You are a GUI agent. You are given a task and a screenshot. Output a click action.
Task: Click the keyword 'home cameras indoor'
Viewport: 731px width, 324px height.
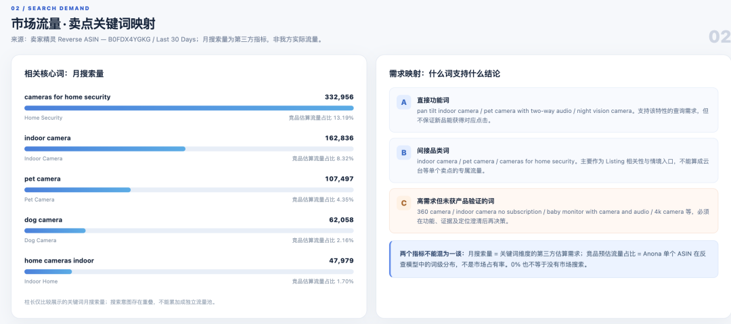pos(59,260)
